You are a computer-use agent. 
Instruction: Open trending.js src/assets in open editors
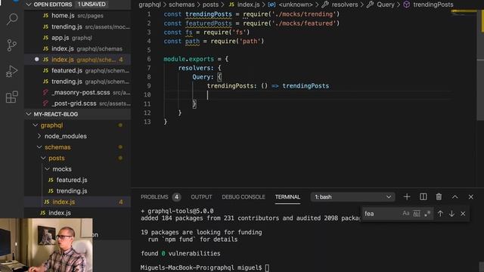pos(77,26)
